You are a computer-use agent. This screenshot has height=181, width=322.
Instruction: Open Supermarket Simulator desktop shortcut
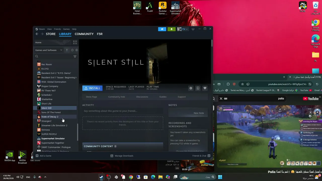pyautogui.click(x=175, y=8)
